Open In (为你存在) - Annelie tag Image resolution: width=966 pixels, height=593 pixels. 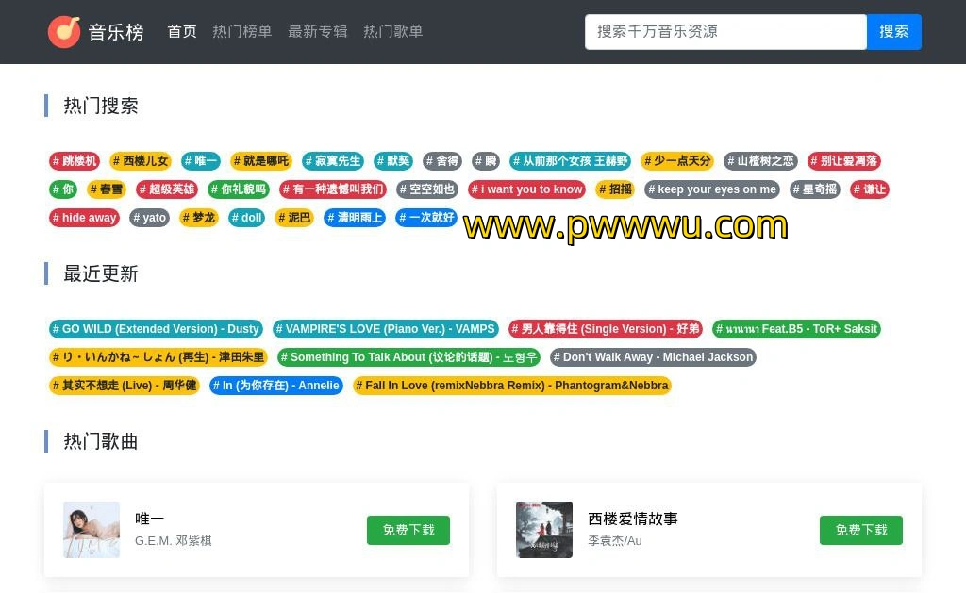click(x=276, y=386)
